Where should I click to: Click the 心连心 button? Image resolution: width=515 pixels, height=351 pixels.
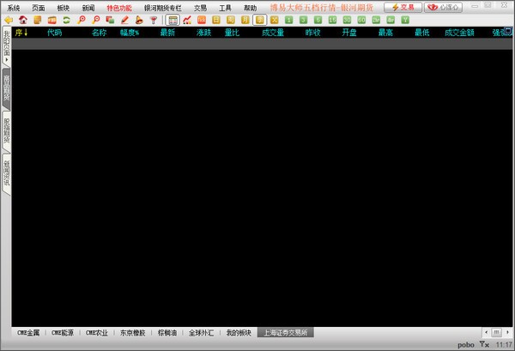[x=443, y=7]
